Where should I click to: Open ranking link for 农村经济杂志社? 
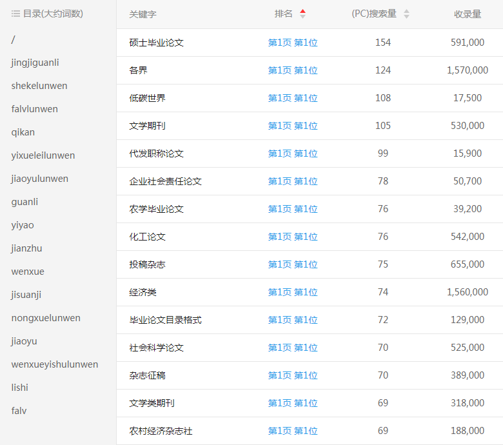tap(293, 431)
